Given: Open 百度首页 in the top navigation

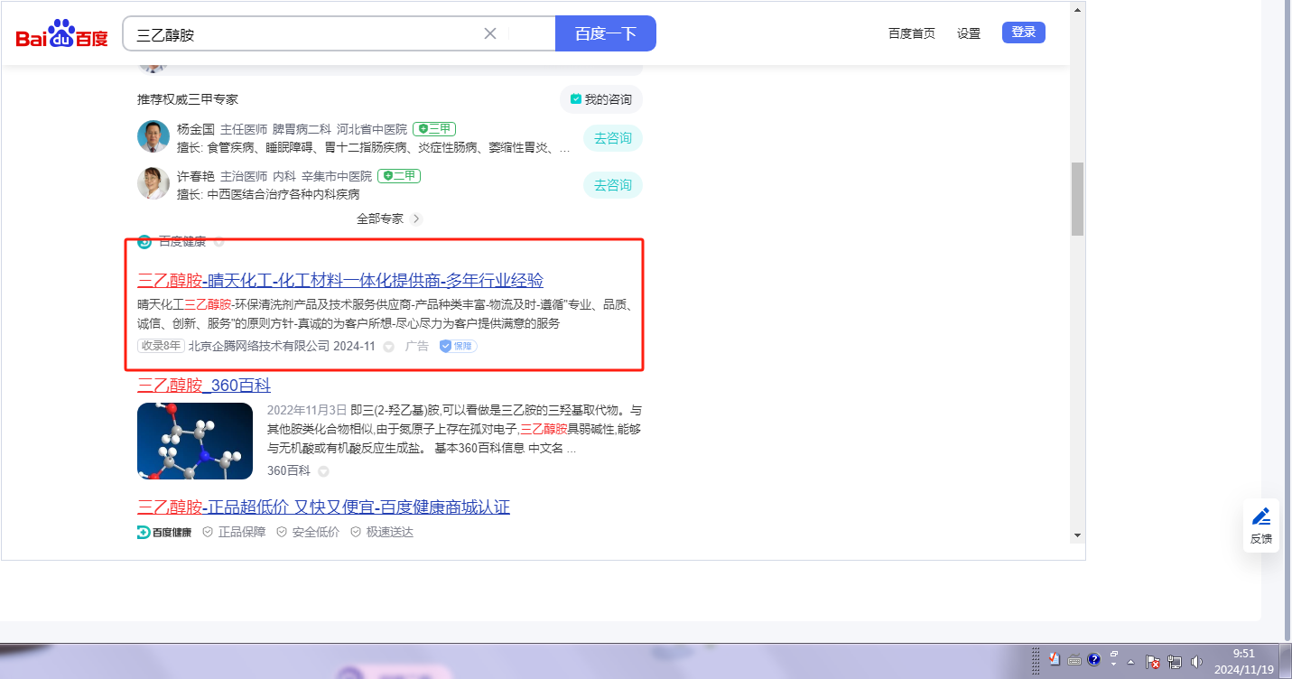Looking at the screenshot, I should tap(911, 33).
